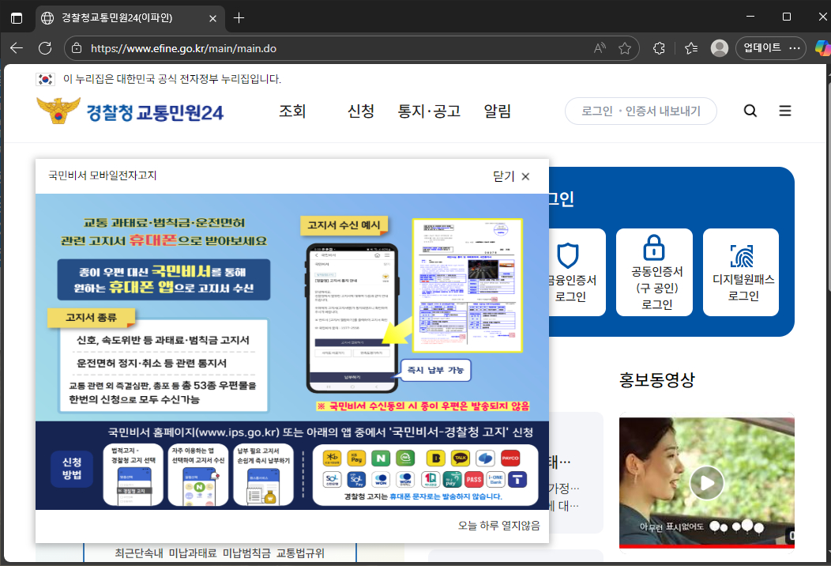Image resolution: width=831 pixels, height=566 pixels.
Task: Reload the page with the refresh icon
Action: 45,48
